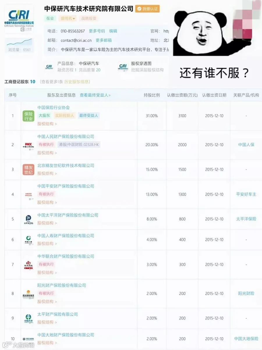Viewport: 262px width, 350px height.
Task: Click the 中国太平 logo icon
Action: (29, 318)
